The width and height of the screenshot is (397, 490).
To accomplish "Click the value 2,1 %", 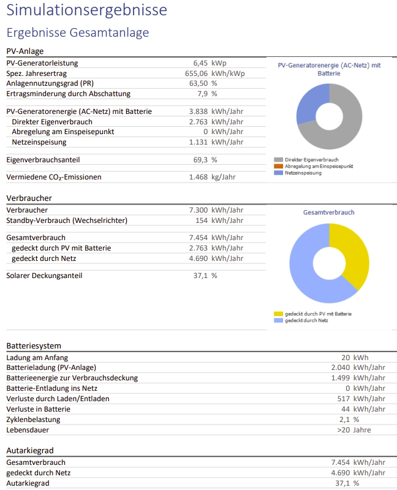I will pos(349,420).
